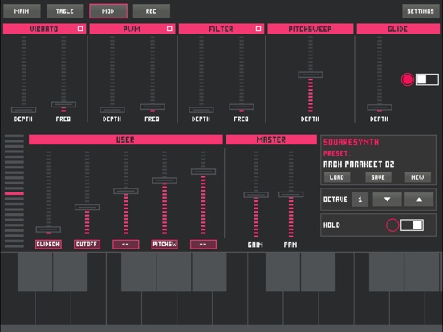Click LOAD preset button
This screenshot has width=443, height=332.
click(x=337, y=177)
